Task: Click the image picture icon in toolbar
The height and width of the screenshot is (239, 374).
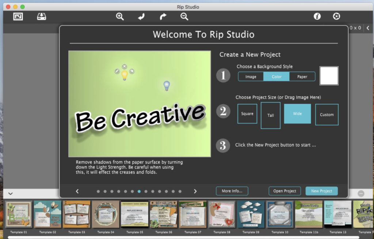Action: 18,16
